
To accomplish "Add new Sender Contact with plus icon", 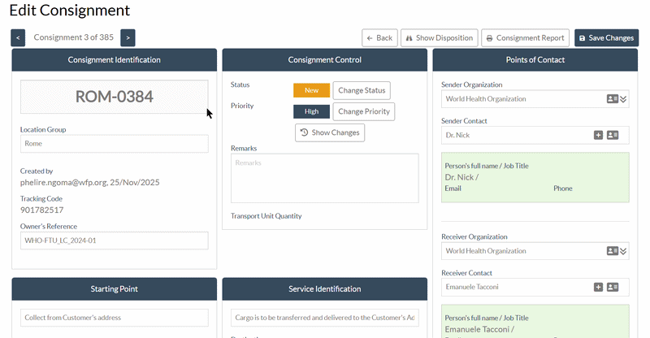I will [598, 135].
